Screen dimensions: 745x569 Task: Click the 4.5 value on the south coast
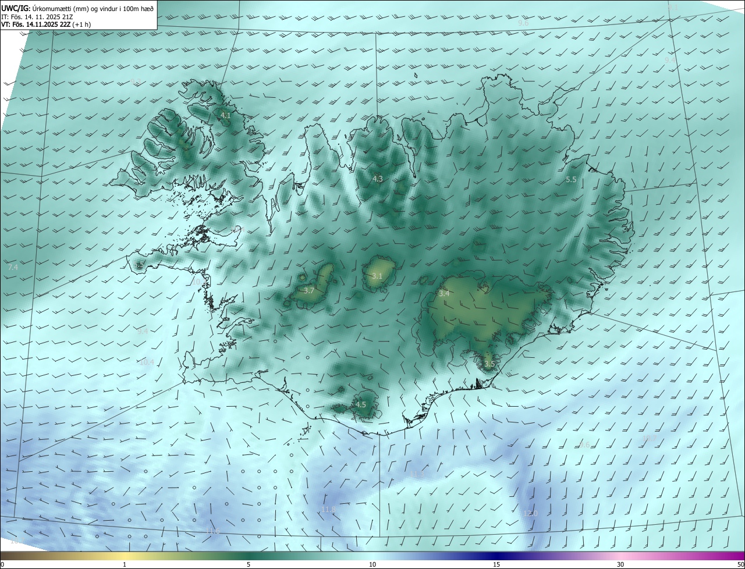click(x=361, y=404)
